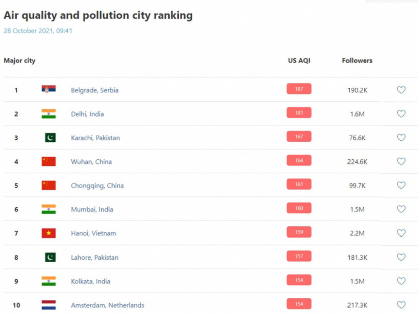418x315 pixels.
Task: Click the Vietnam flag icon beside Hanoi
Action: tap(48, 233)
